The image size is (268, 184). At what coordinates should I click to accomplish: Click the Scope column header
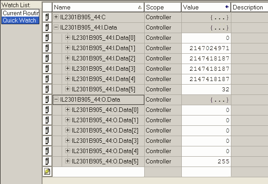[163, 7]
